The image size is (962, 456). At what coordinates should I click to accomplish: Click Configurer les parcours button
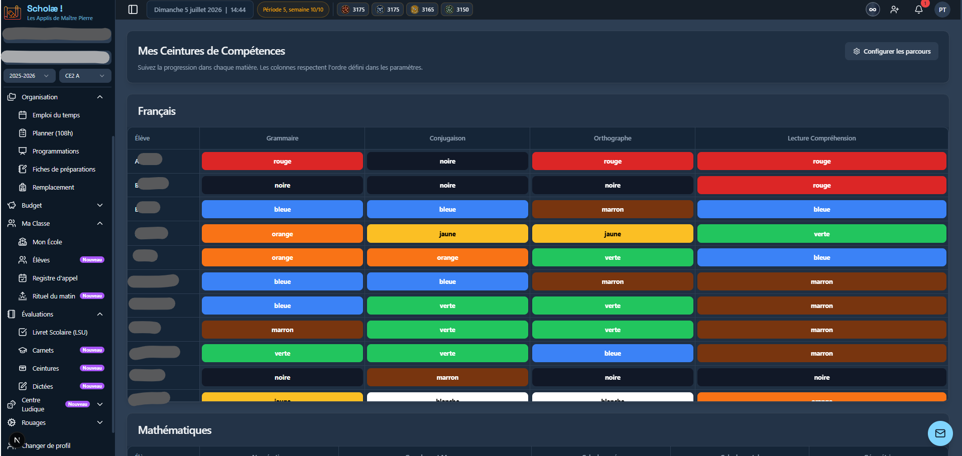tap(891, 51)
